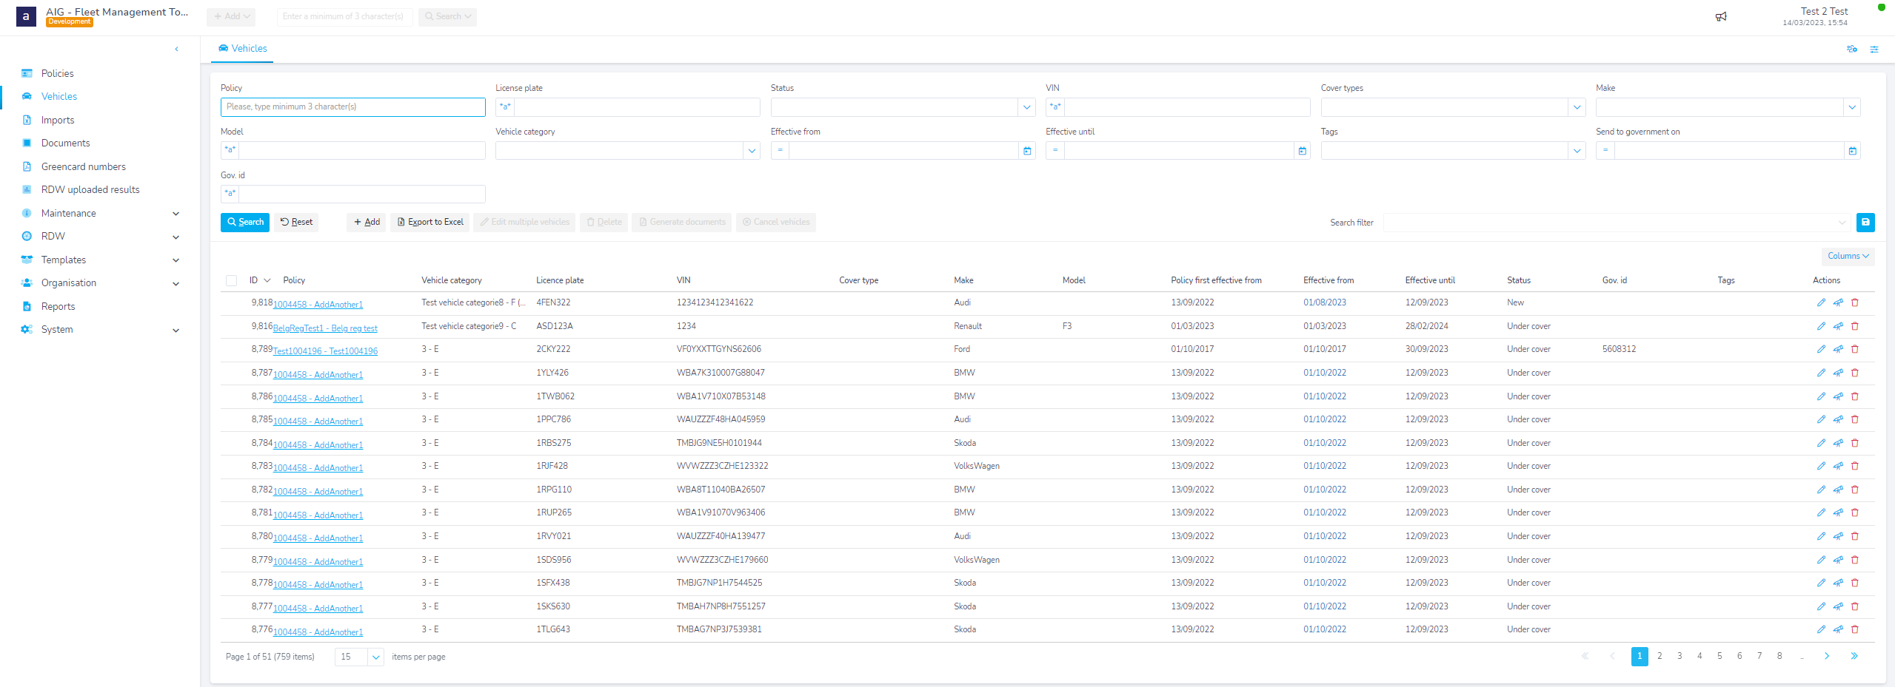Click the Documents sidebar icon
Image resolution: width=1895 pixels, height=687 pixels.
point(27,143)
